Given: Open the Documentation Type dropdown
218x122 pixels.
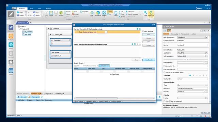Looking at the screenshot, I should pos(206,85).
